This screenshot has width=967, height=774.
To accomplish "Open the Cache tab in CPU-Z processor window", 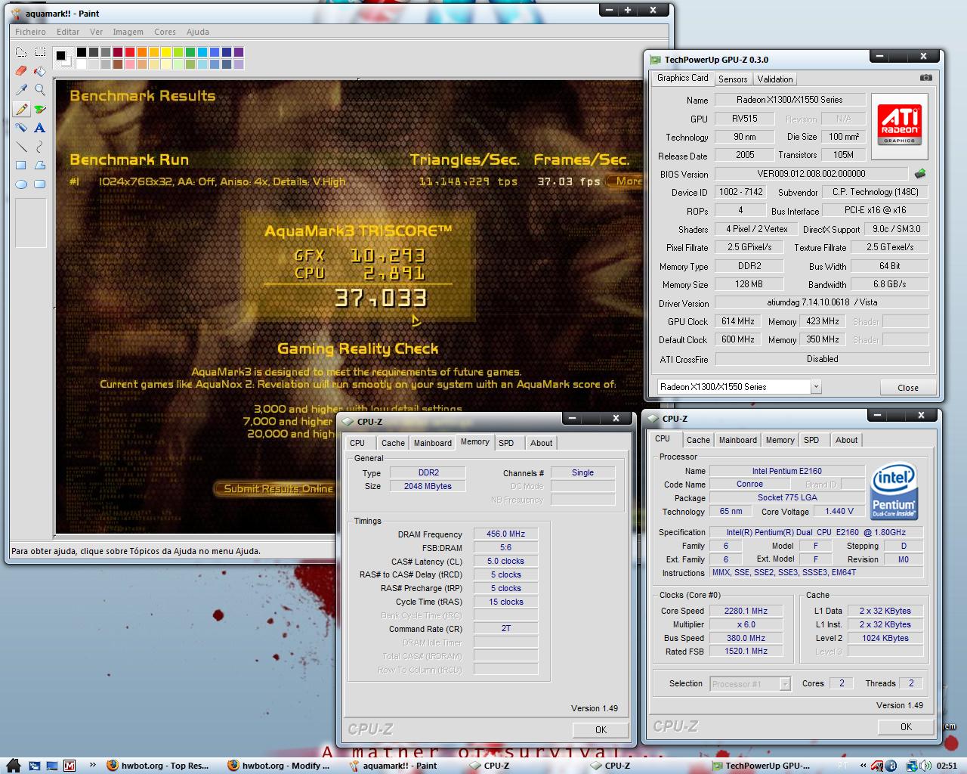I will coord(698,440).
